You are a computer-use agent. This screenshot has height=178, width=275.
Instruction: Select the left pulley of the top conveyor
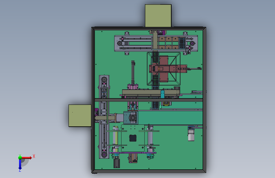tap(120, 43)
